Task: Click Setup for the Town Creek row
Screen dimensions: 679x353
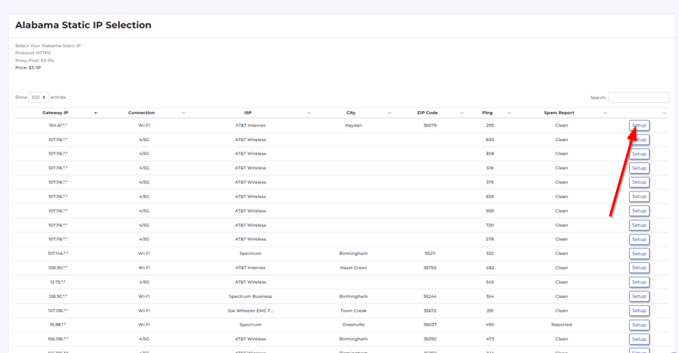Action: coord(639,311)
